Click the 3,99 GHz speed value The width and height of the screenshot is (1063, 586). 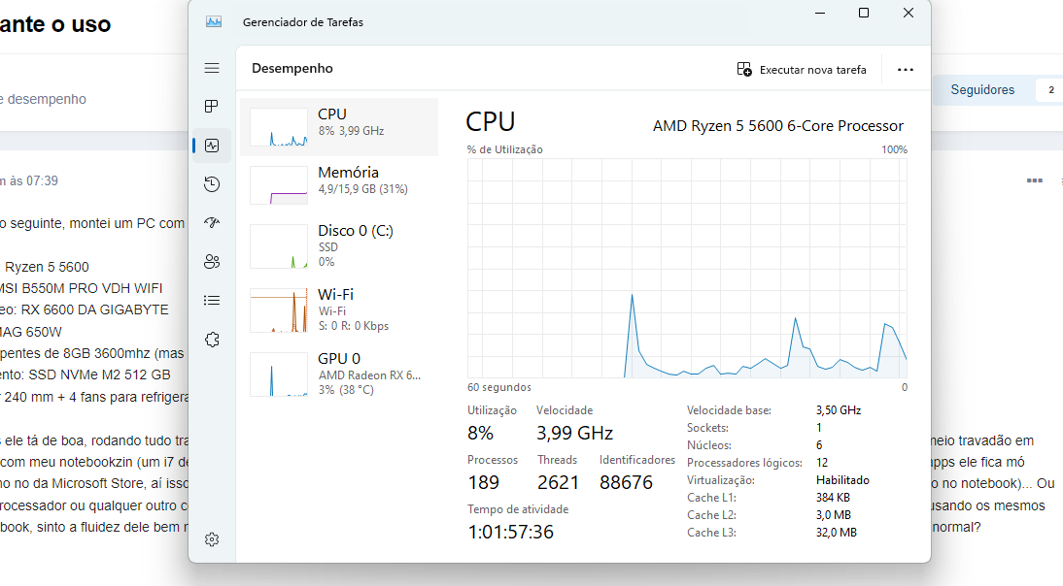[574, 433]
